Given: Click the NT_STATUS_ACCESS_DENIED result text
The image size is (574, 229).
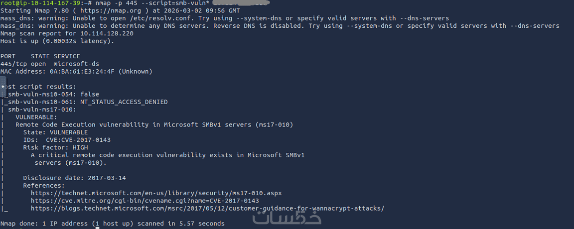Looking at the screenshot, I should [124, 102].
